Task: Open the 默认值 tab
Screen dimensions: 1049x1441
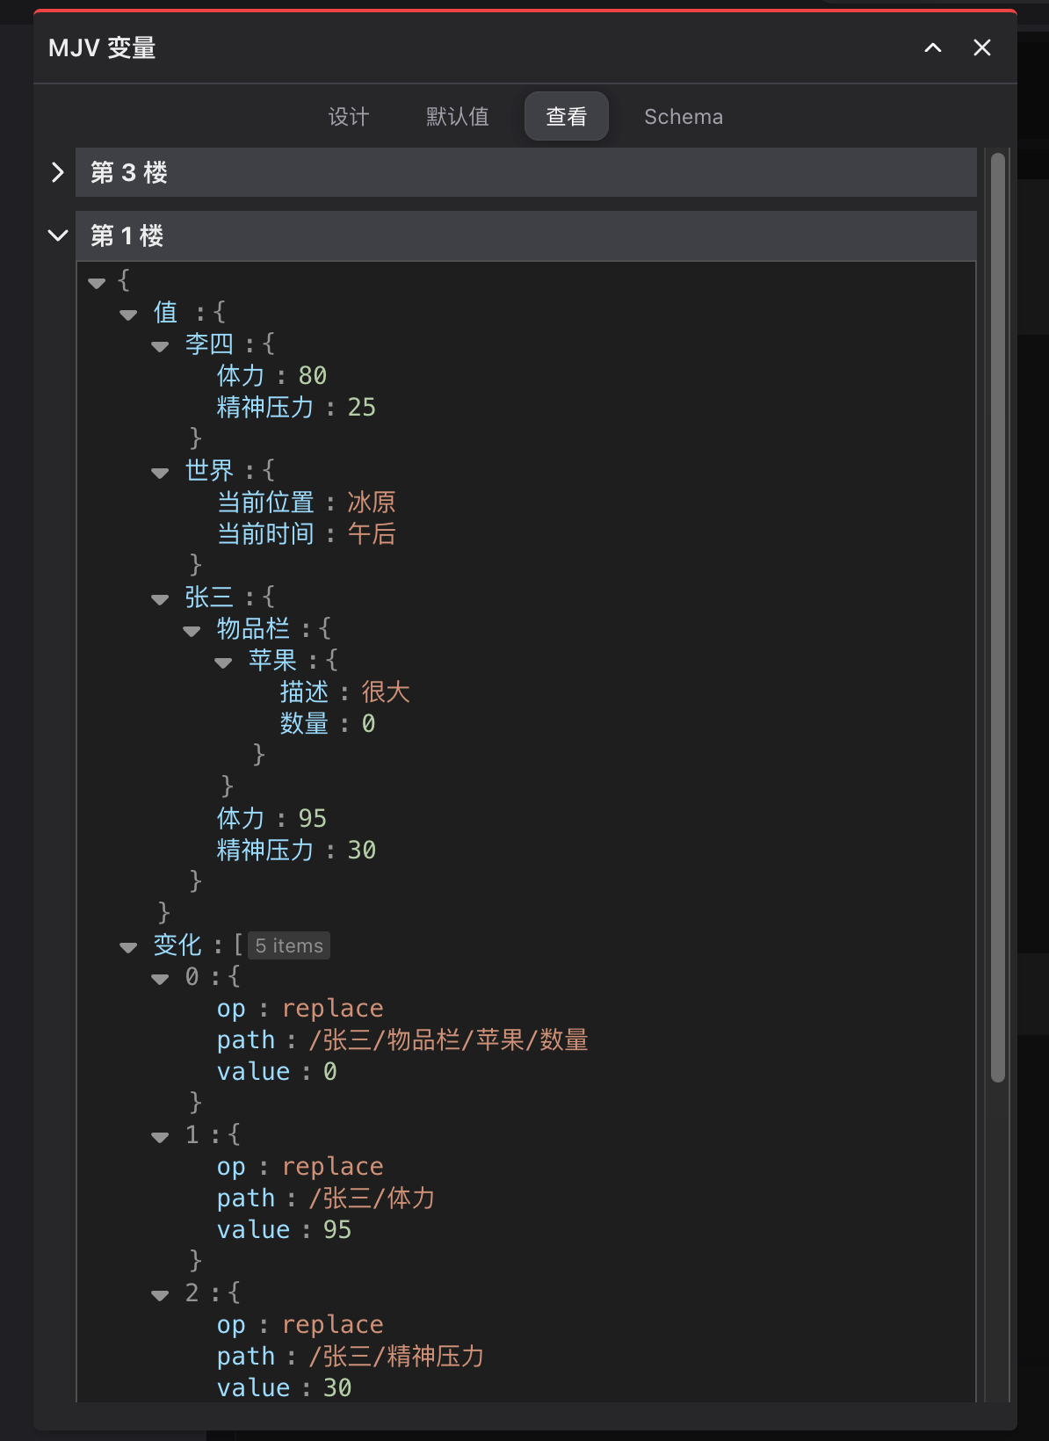Action: coord(457,117)
